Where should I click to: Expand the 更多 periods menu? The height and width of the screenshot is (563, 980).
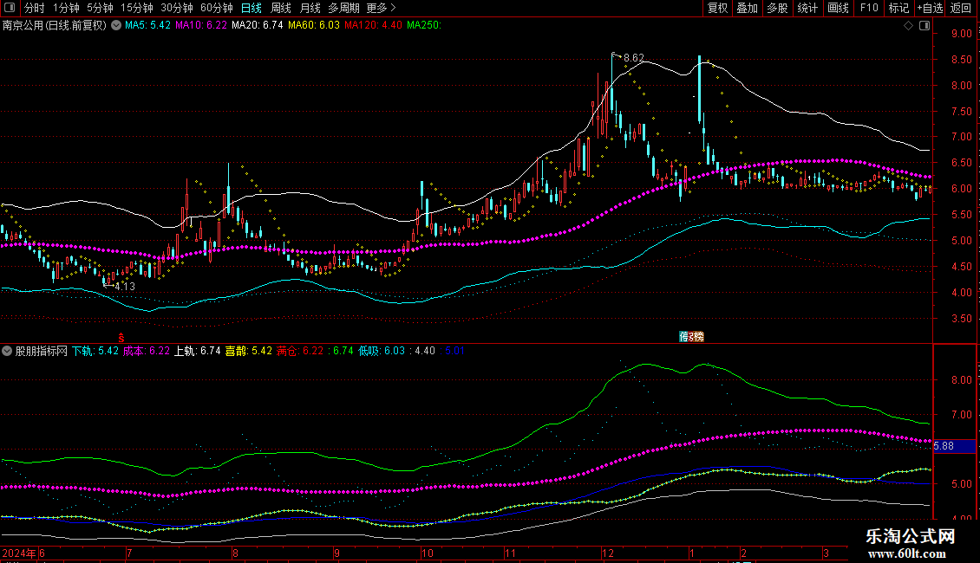pyautogui.click(x=381, y=8)
